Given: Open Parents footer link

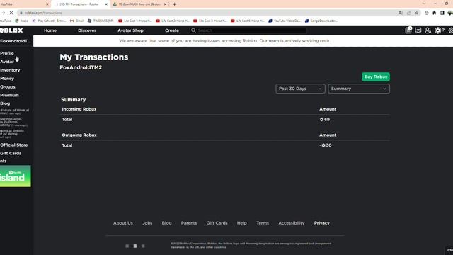Looking at the screenshot, I should [189, 223].
